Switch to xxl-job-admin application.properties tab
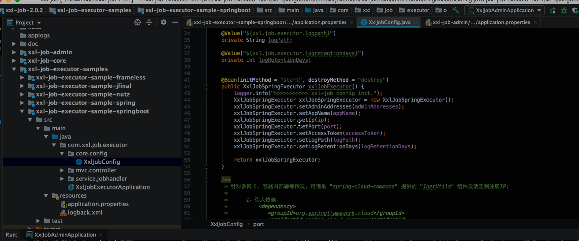This screenshot has height=241, width=579. point(481,22)
